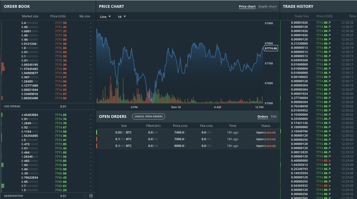Click the USD Spread 0.01 bar

tap(48, 106)
